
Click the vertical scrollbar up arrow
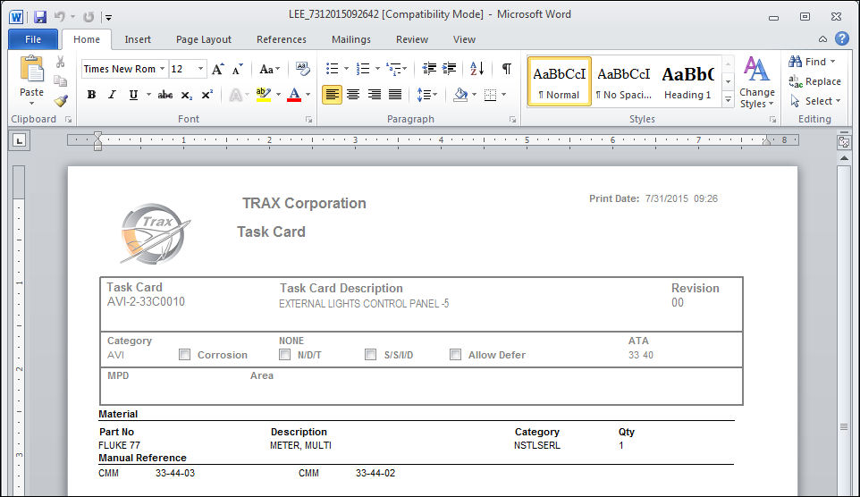pyautogui.click(x=844, y=158)
